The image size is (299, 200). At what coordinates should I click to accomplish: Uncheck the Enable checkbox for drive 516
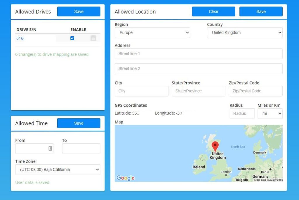click(72, 38)
